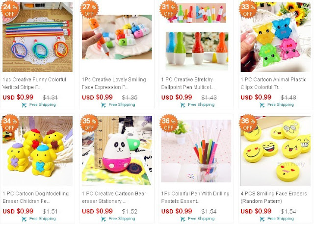Open the cartoon bear eraser photo
The height and width of the screenshot is (225, 314).
(x=117, y=151)
